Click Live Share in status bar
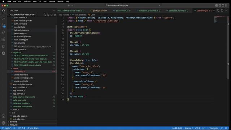This screenshot has height=130, width=231. 33,128
